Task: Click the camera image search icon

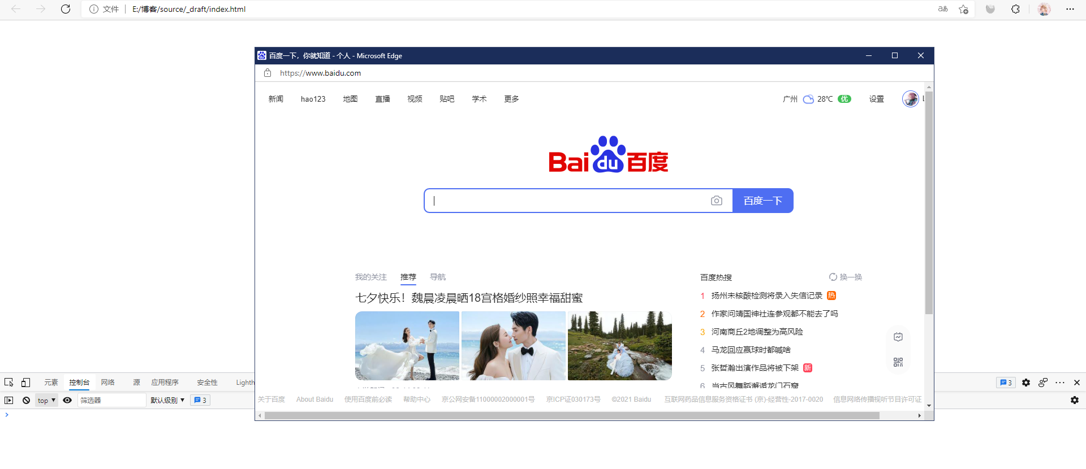Action: (x=717, y=201)
